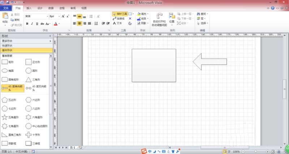Image resolution: width=289 pixels, height=154 pixels.
Task: Select Align Middle vertical alignment
Action: pyautogui.click(x=79, y=16)
